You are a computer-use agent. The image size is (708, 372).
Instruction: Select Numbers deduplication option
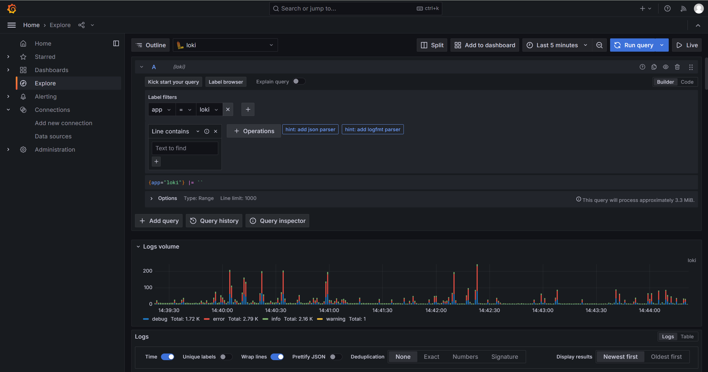point(465,357)
